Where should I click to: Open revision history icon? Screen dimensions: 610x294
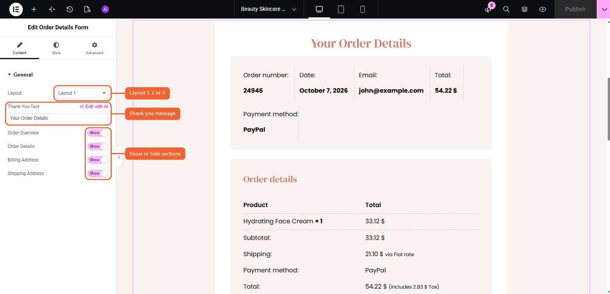tap(70, 9)
